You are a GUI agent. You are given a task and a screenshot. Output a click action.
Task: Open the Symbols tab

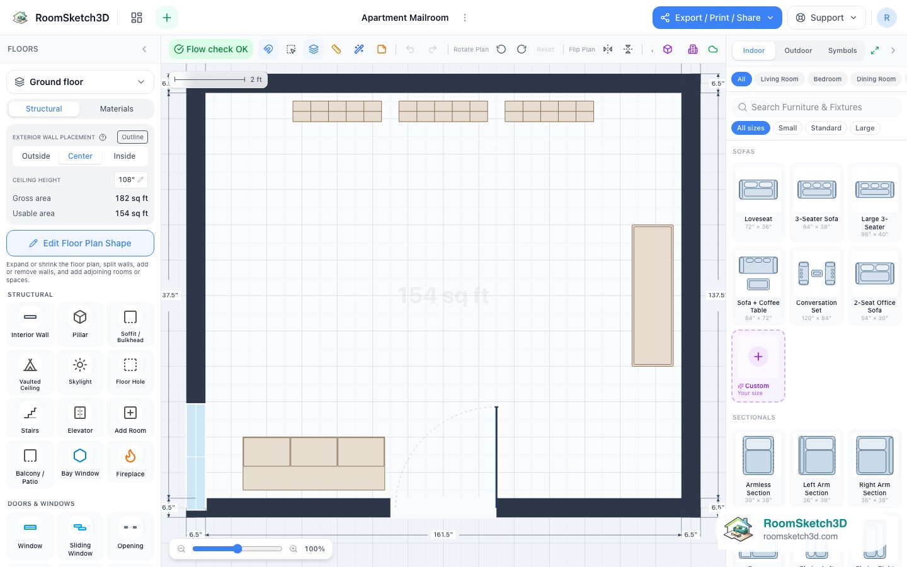point(842,50)
